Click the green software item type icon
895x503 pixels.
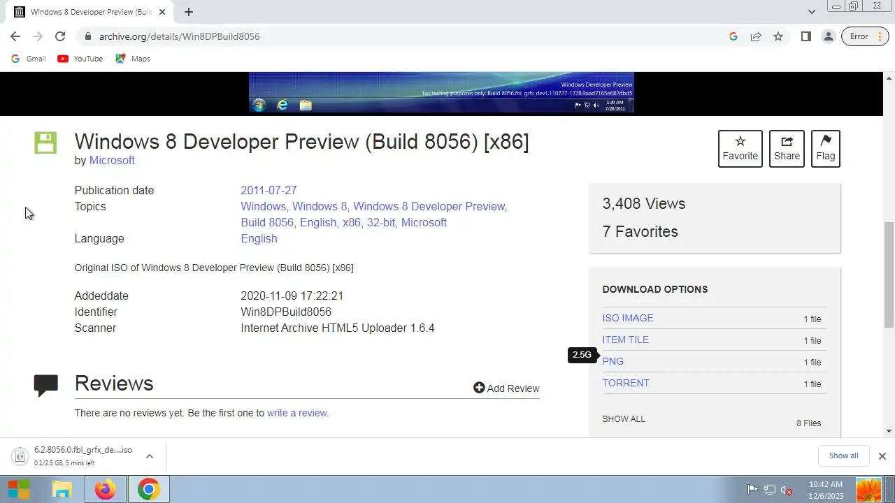pos(45,143)
